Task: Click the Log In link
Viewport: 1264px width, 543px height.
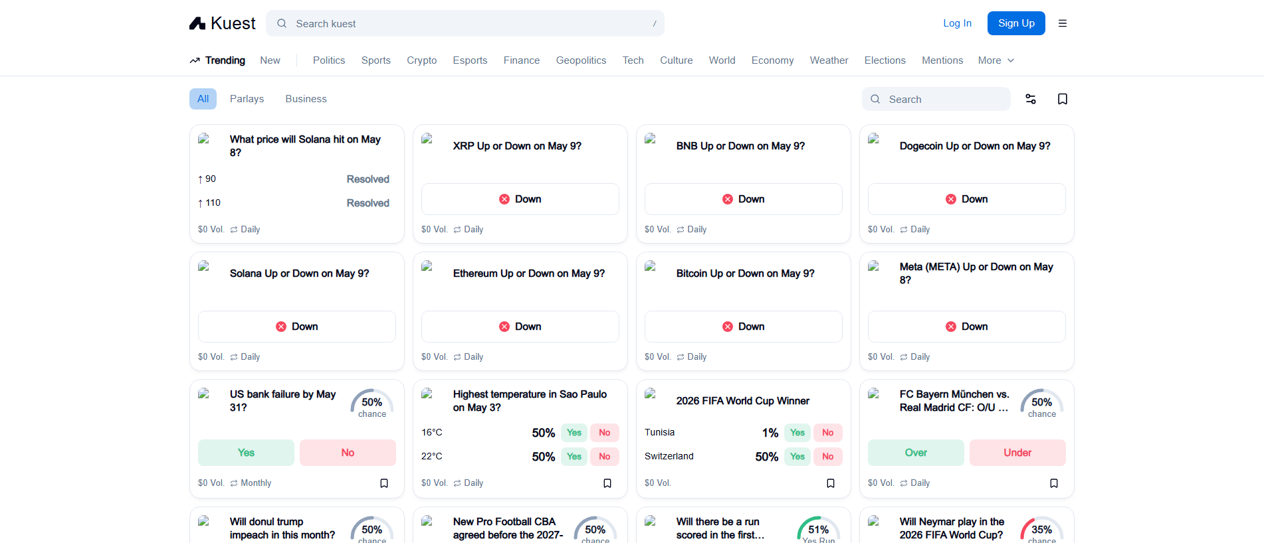Action: [958, 23]
